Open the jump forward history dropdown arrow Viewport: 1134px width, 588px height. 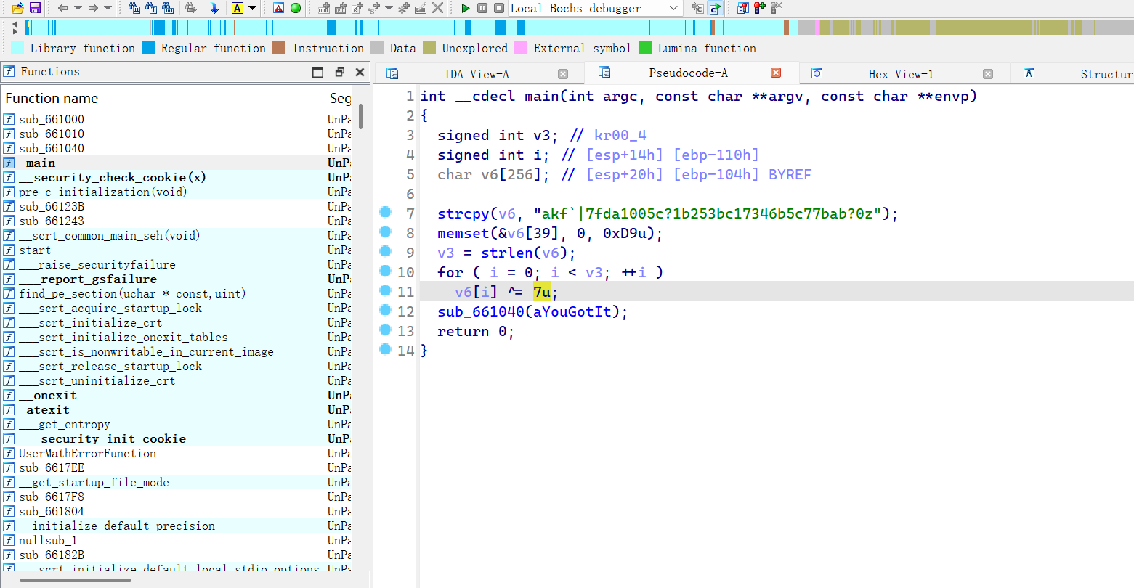108,8
